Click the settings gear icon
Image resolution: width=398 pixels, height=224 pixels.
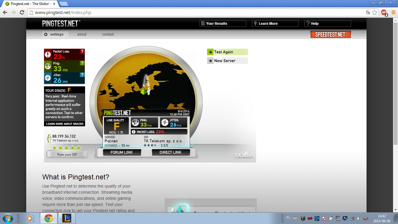[x=46, y=34]
